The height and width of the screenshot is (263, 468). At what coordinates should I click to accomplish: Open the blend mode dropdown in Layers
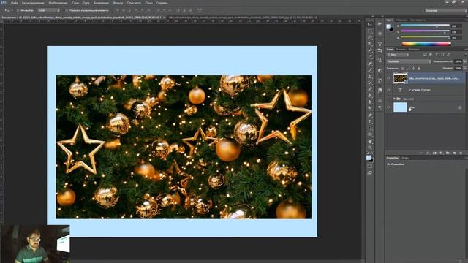pyautogui.click(x=409, y=61)
